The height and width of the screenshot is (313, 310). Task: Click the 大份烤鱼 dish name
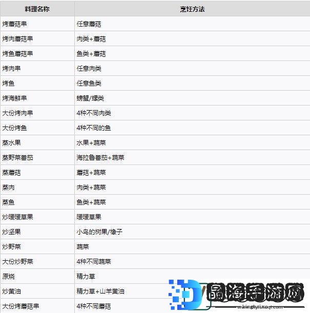click(x=14, y=128)
